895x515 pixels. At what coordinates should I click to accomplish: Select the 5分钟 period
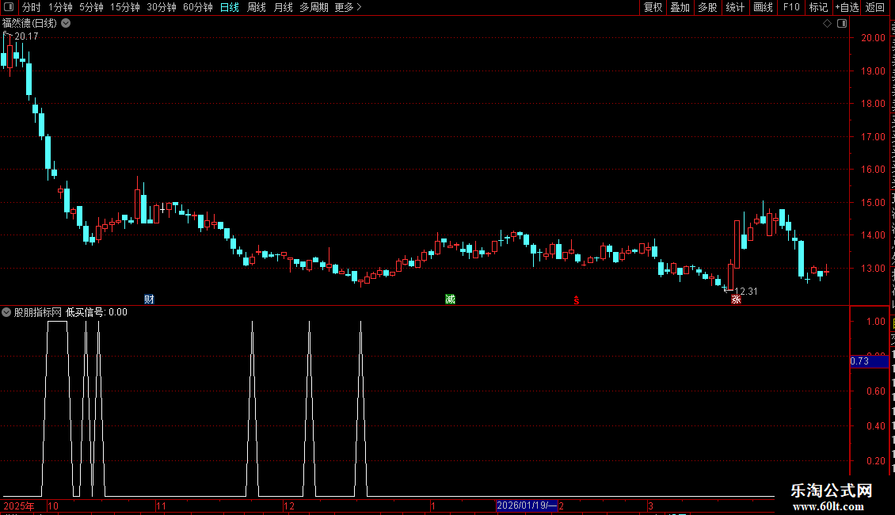91,7
